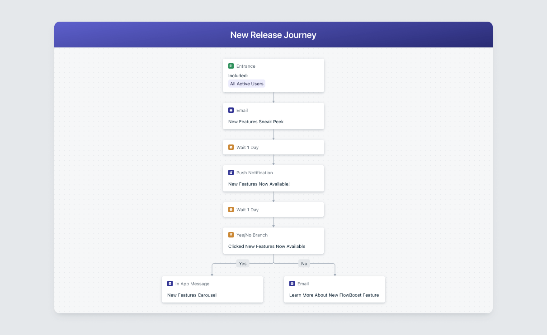The height and width of the screenshot is (335, 547).
Task: Click "New Features Sneak Peek" text
Action: 256,121
